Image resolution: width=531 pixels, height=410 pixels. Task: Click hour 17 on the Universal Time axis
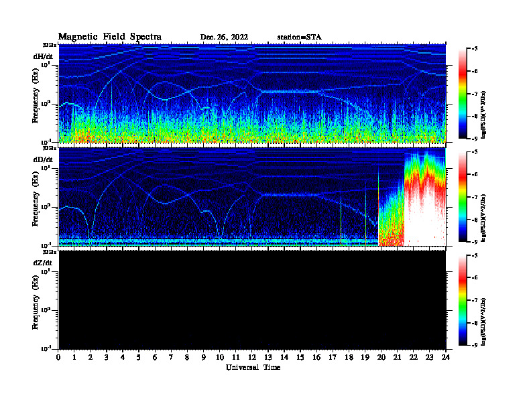pos(333,357)
